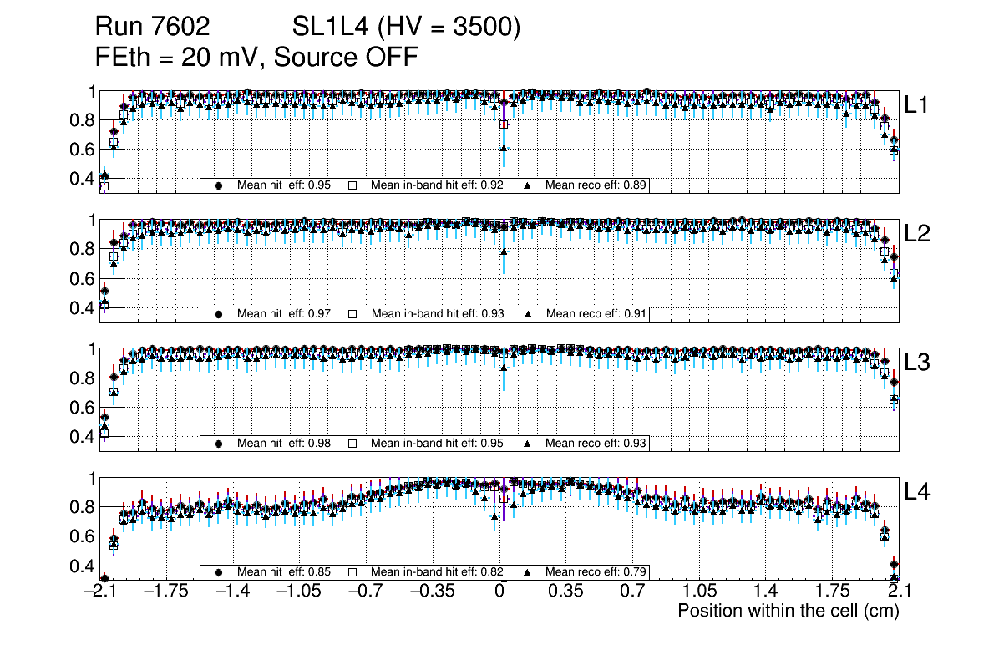Image resolution: width=999 pixels, height=645 pixels.
Task: Select the 'Mean in-band hit eff: 0.93' legend entry
Action: point(437,314)
